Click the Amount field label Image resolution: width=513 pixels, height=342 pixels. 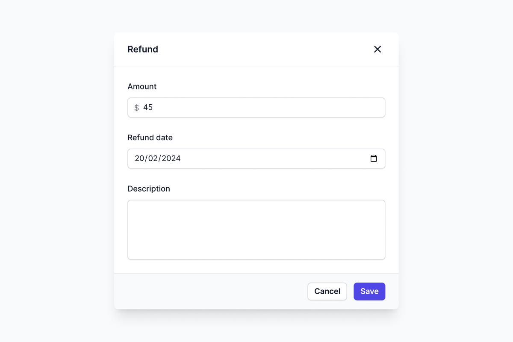142,86
